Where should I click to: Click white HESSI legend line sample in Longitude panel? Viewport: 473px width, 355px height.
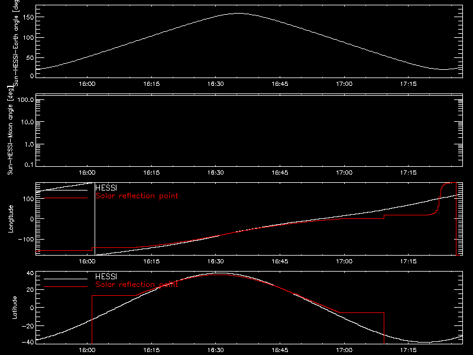[x=66, y=190]
